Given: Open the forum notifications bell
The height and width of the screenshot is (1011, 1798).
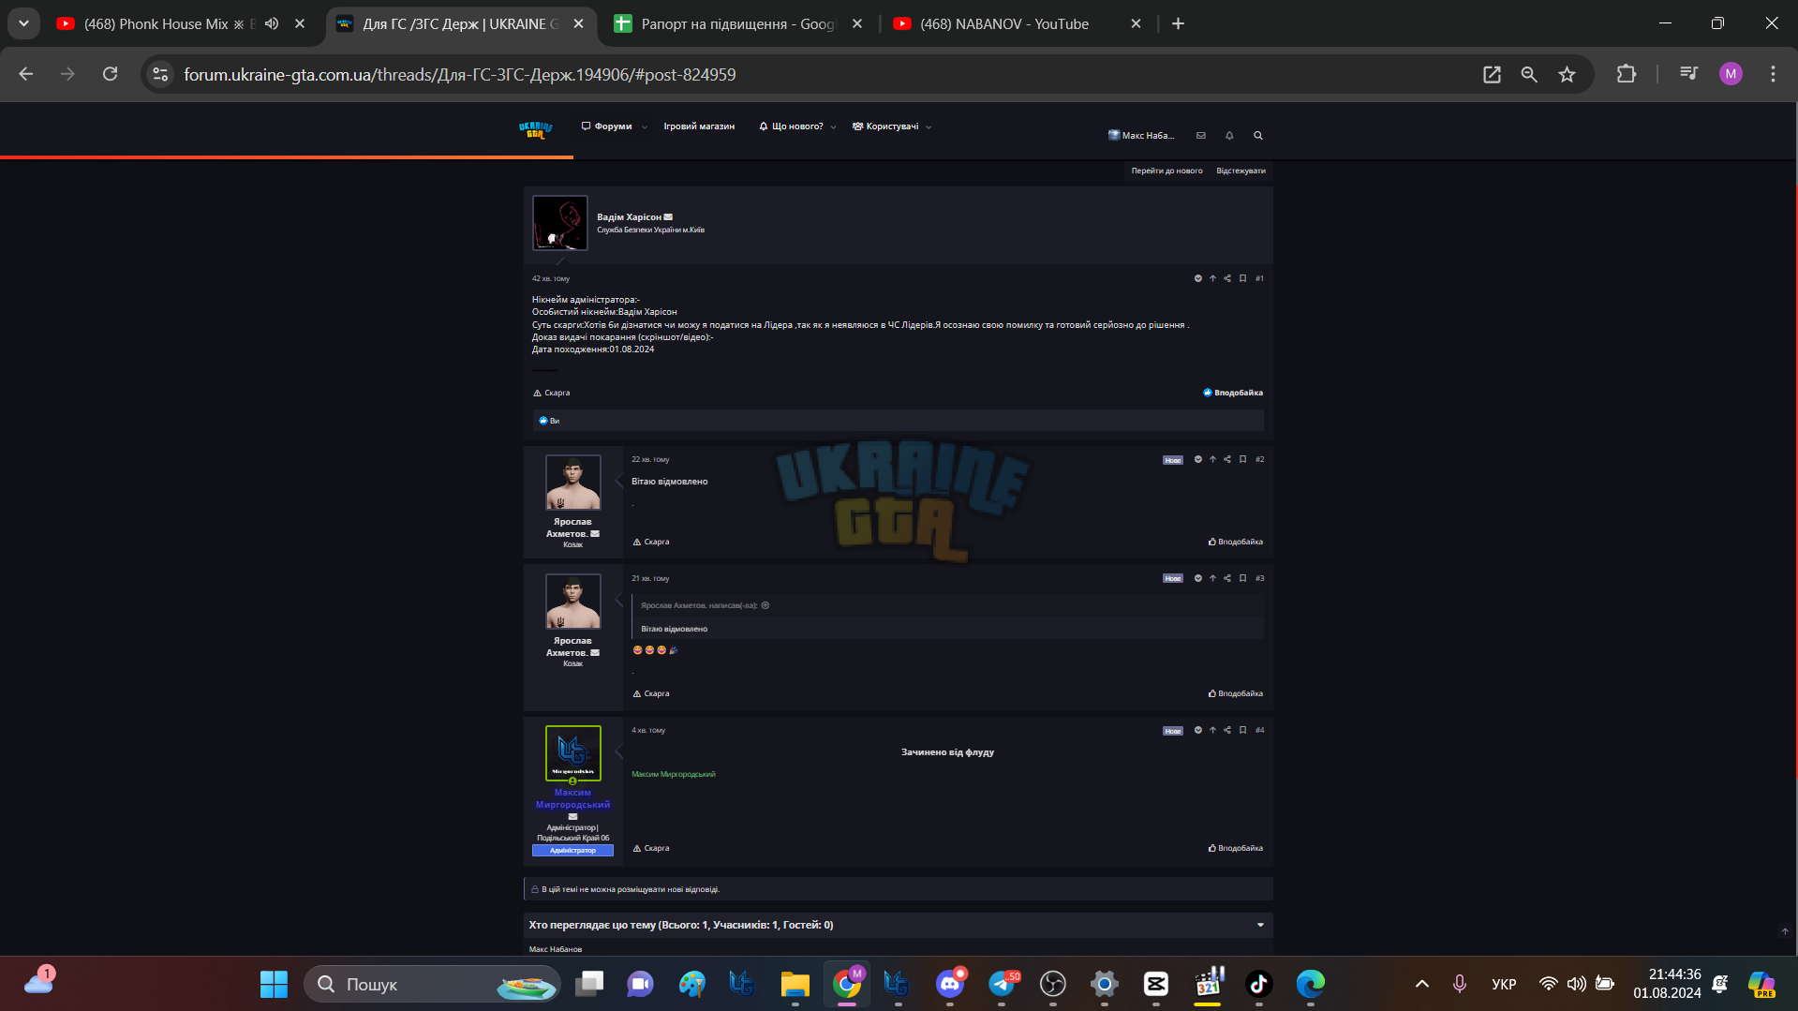Looking at the screenshot, I should 1229,136.
